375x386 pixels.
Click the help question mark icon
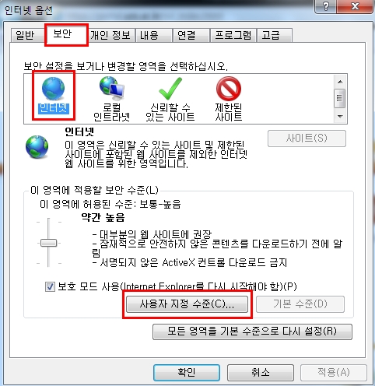325,6
